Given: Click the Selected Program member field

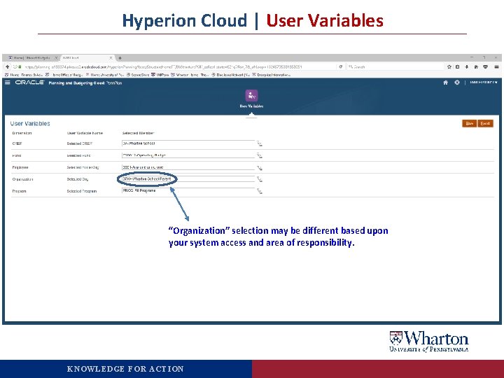Looking at the screenshot, I should coord(188,190).
